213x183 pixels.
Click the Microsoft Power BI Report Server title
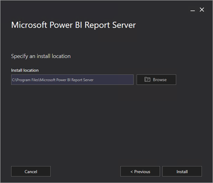73,25
